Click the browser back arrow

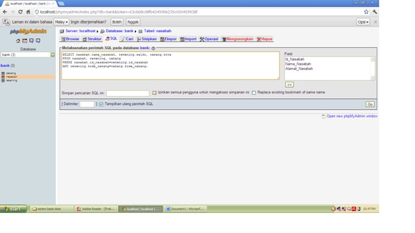5,12
